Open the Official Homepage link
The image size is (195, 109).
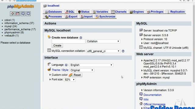tap(154, 104)
